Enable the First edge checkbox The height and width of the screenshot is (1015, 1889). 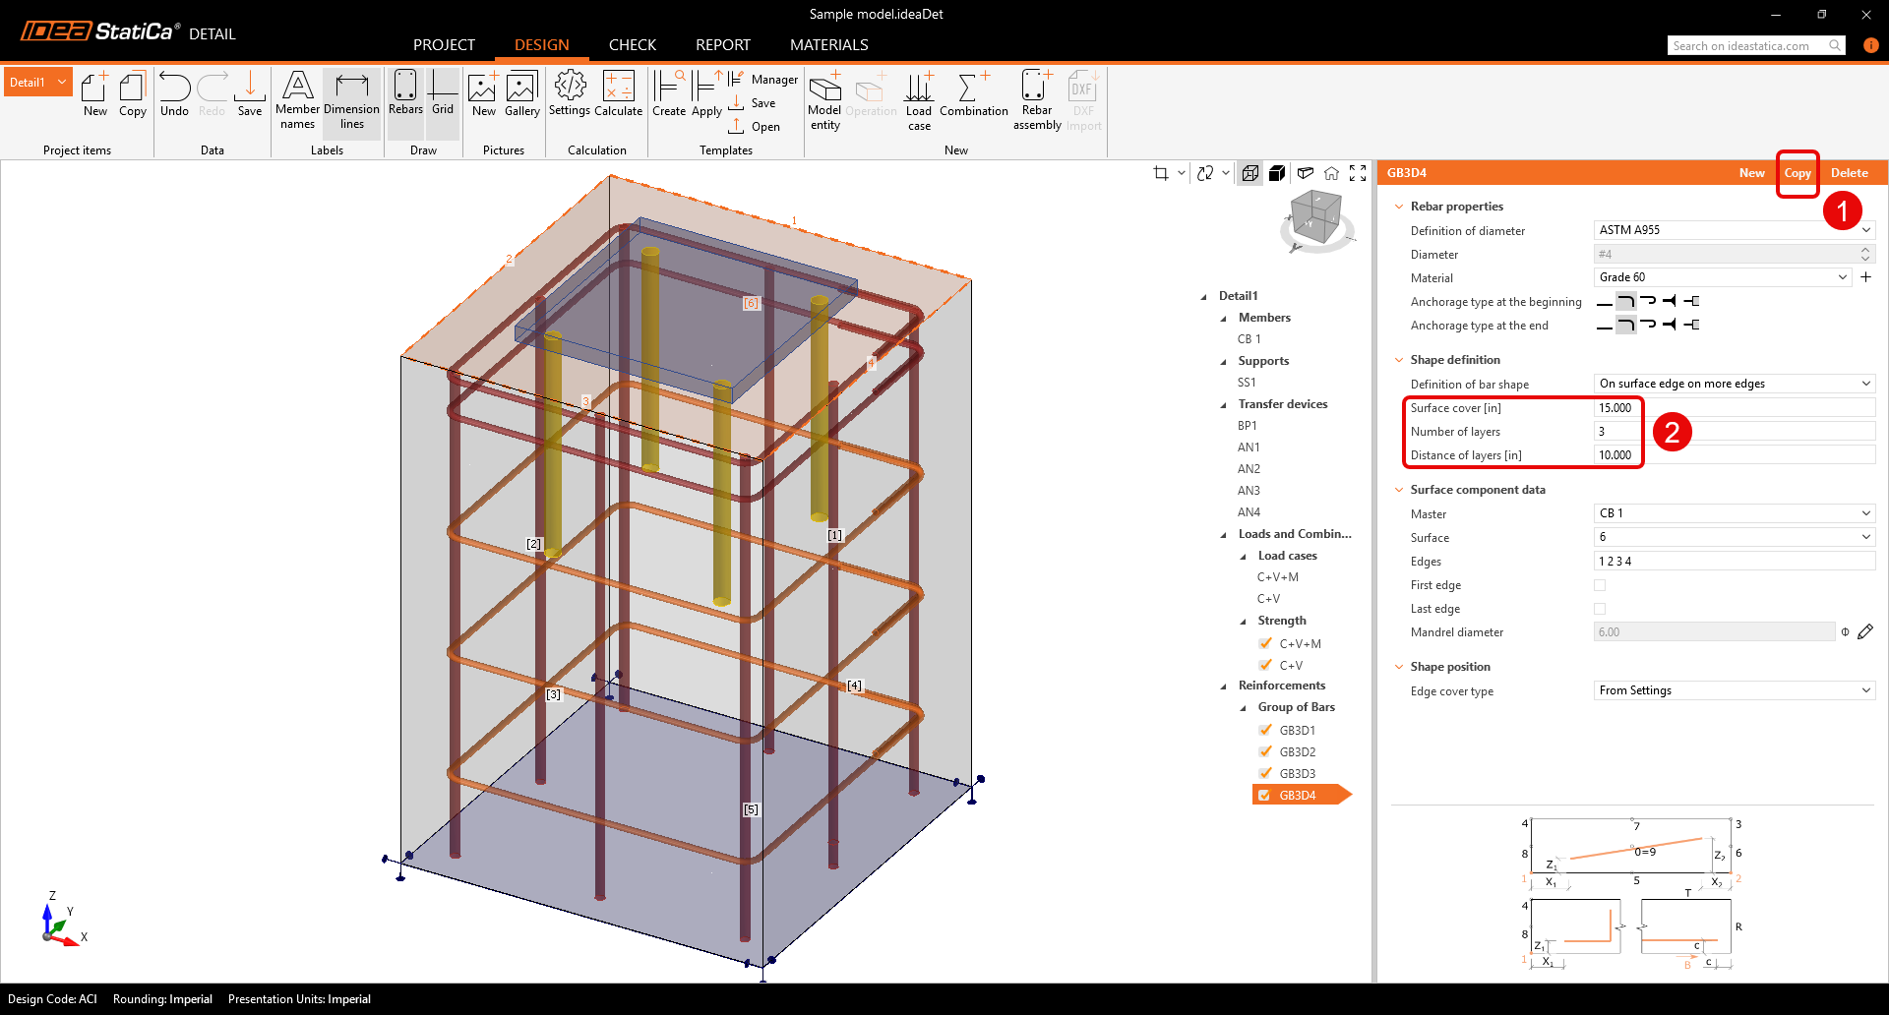coord(1600,584)
